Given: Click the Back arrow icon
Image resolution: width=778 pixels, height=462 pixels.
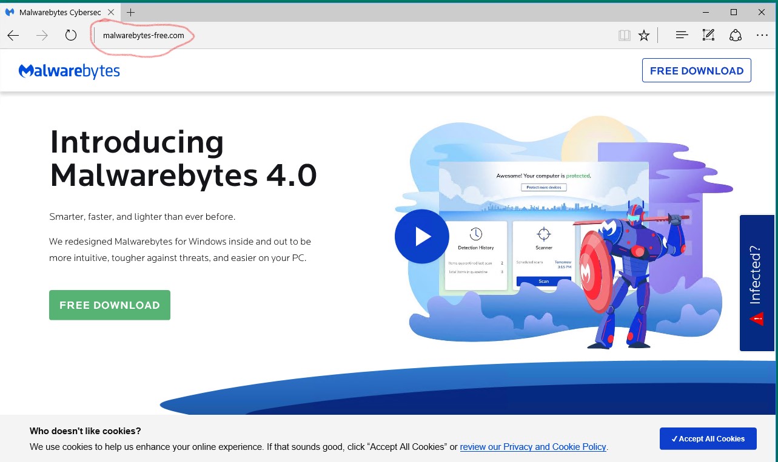Looking at the screenshot, I should (13, 35).
